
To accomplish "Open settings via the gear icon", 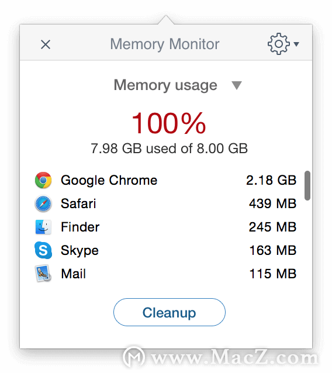I will tap(279, 44).
